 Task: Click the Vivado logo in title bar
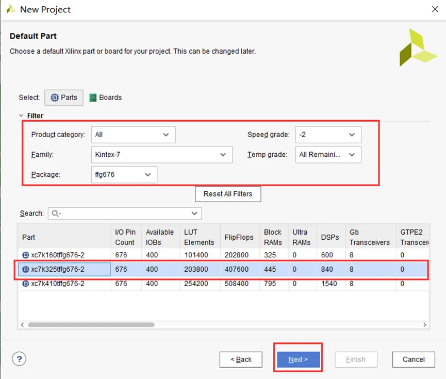(x=10, y=9)
